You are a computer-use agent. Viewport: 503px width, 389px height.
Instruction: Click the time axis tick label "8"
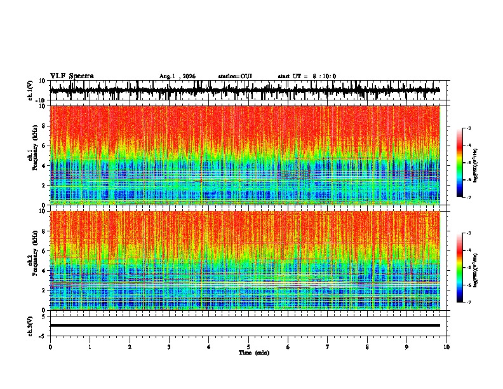point(367,347)
